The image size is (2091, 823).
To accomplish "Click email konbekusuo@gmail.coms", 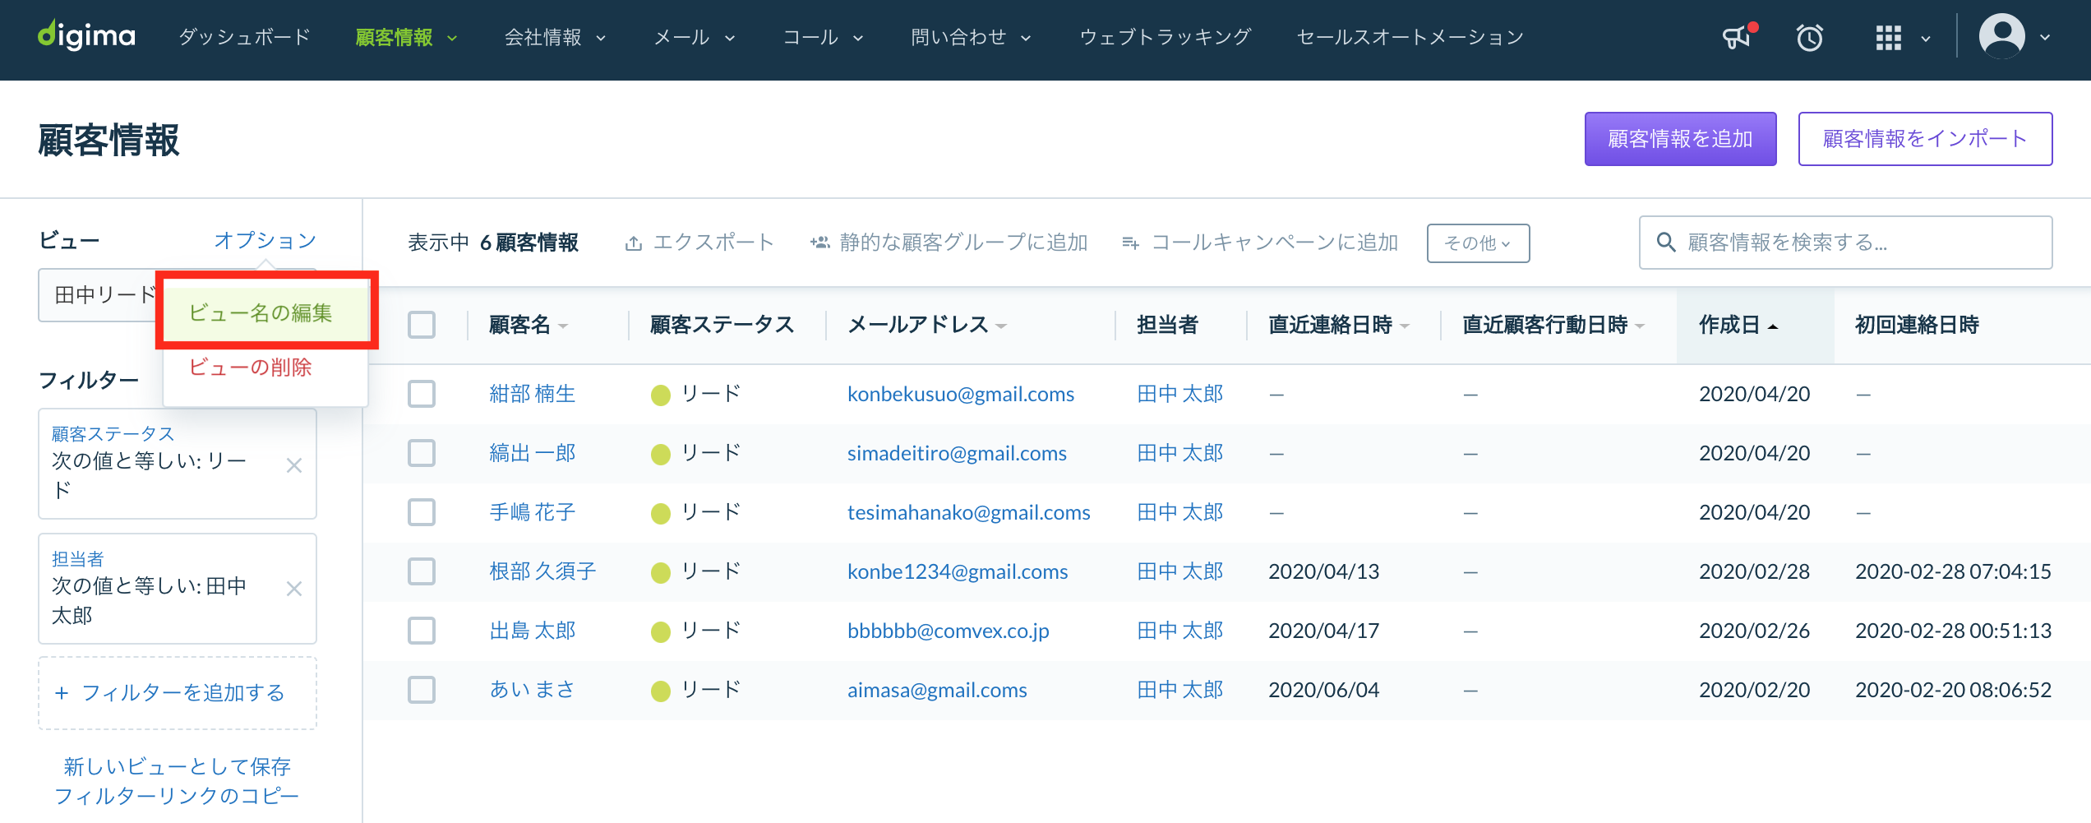I will click(x=961, y=394).
